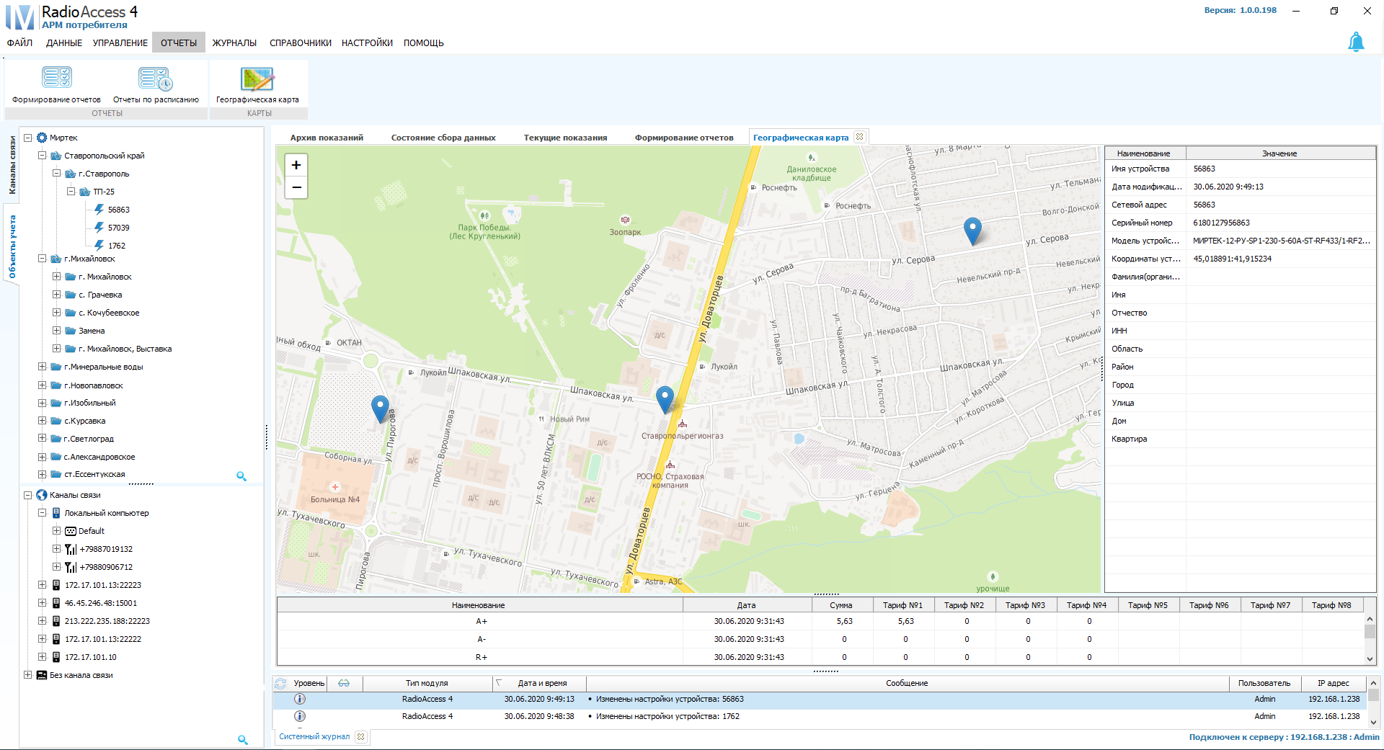
Task: Select Без канала связи node
Action: pyautogui.click(x=81, y=675)
